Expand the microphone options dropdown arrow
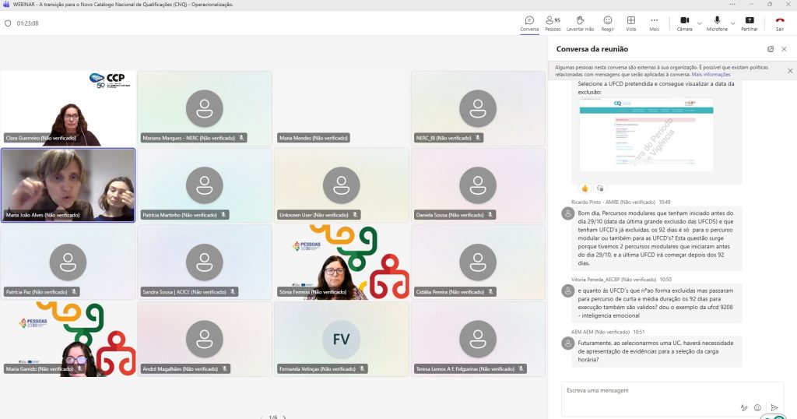 (732, 23)
